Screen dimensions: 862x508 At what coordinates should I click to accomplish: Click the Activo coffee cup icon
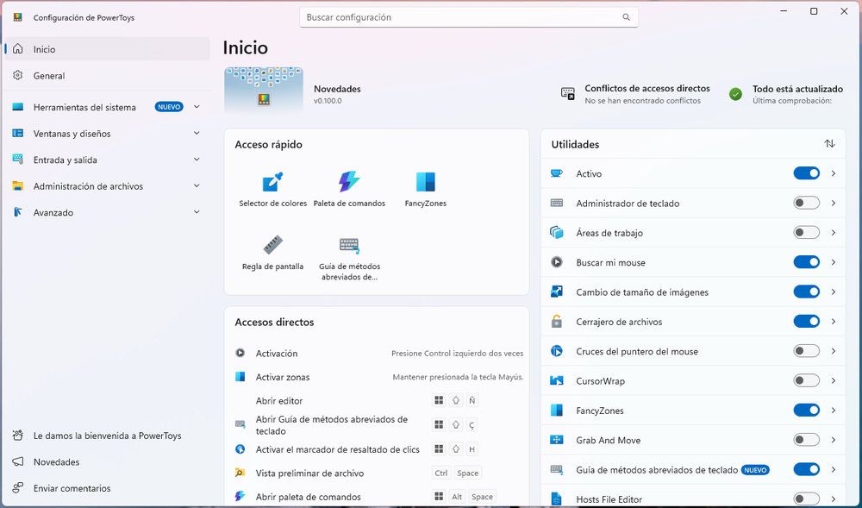click(x=556, y=173)
